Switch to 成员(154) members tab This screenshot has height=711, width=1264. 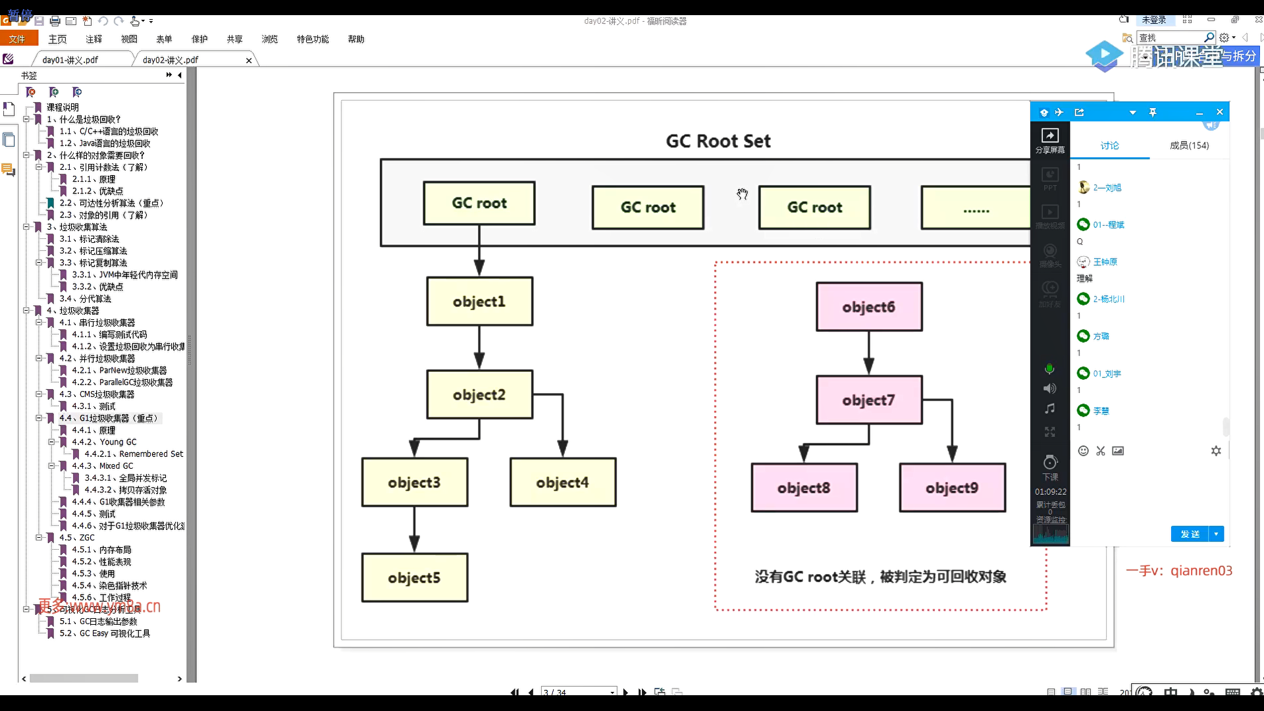[1189, 145]
